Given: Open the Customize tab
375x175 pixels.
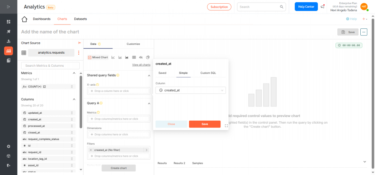Looking at the screenshot, I should coord(133,44).
